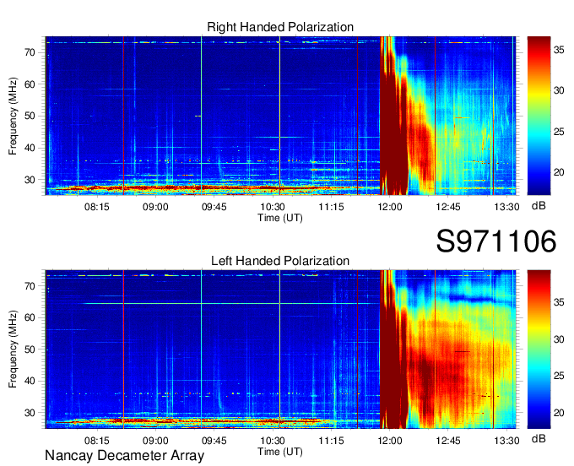
Task: Click the 20 value on left-handed colorbar scale
Action: click(x=559, y=413)
